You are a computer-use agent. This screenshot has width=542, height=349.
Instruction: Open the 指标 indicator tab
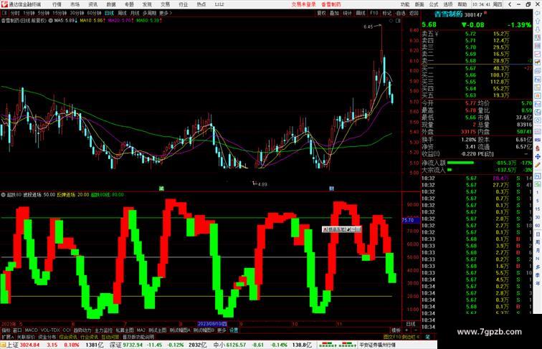tap(6, 330)
